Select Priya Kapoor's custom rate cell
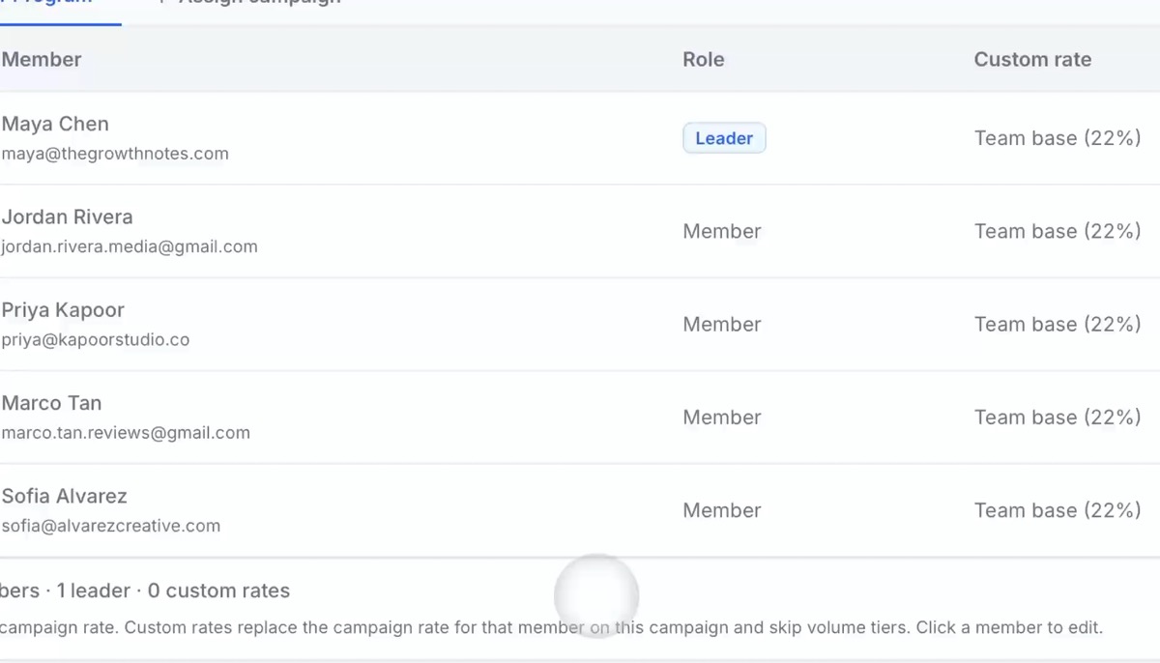 pos(1058,324)
